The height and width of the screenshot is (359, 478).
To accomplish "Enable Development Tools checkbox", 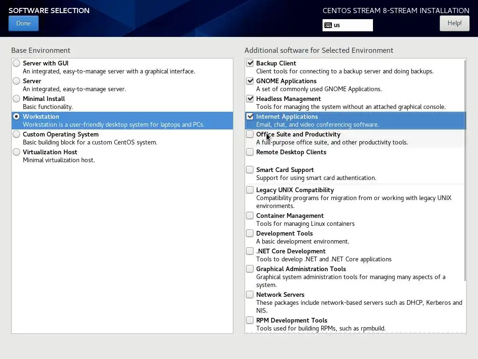I will pyautogui.click(x=250, y=233).
